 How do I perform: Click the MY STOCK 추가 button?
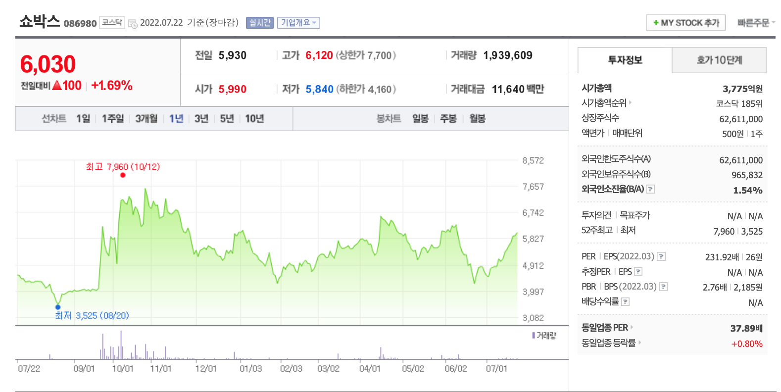(x=686, y=23)
